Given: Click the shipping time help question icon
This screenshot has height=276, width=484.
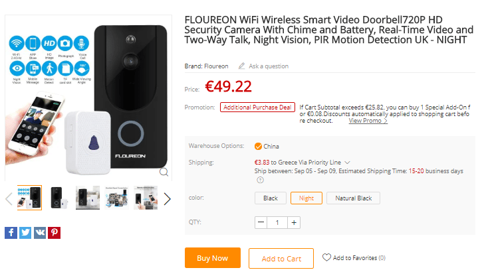Looking at the screenshot, I should click(260, 180).
